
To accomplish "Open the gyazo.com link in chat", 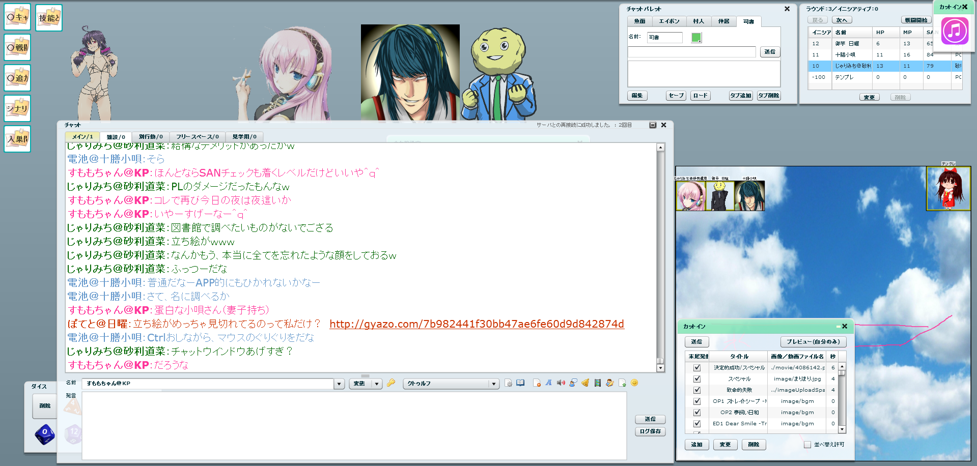I will tap(477, 324).
